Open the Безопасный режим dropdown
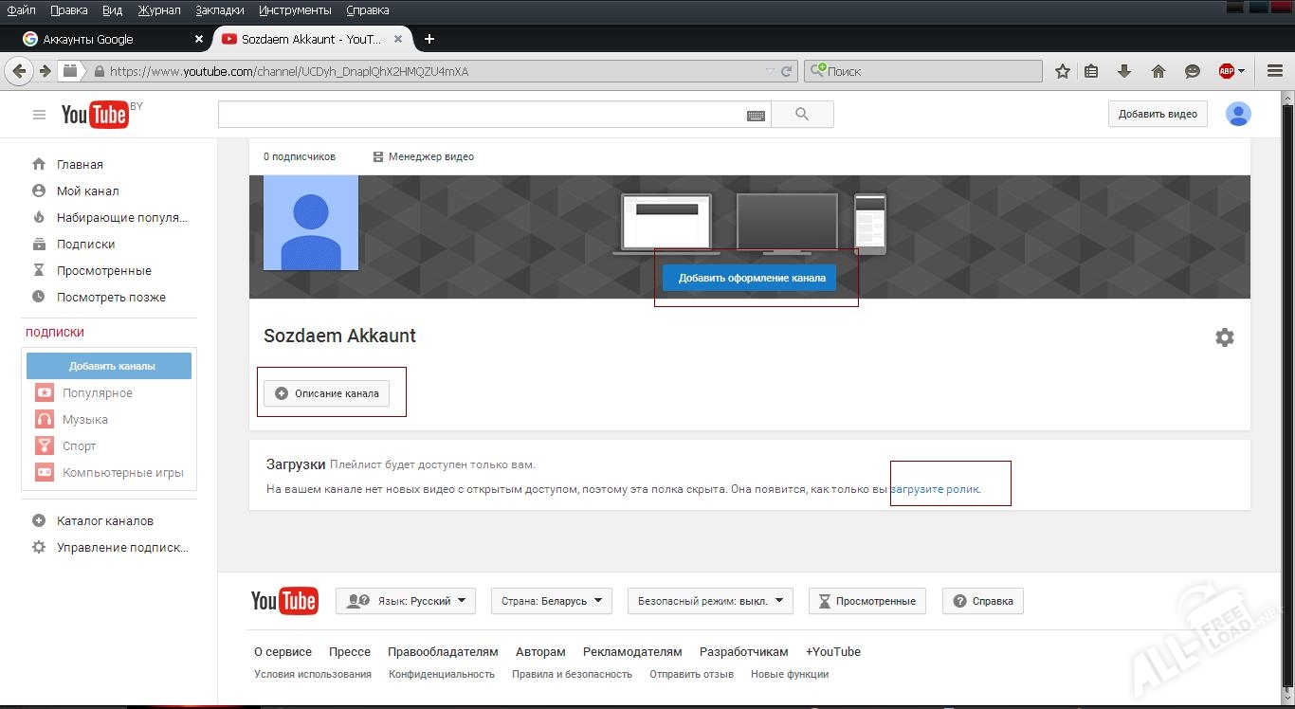This screenshot has height=709, width=1295. 709,601
